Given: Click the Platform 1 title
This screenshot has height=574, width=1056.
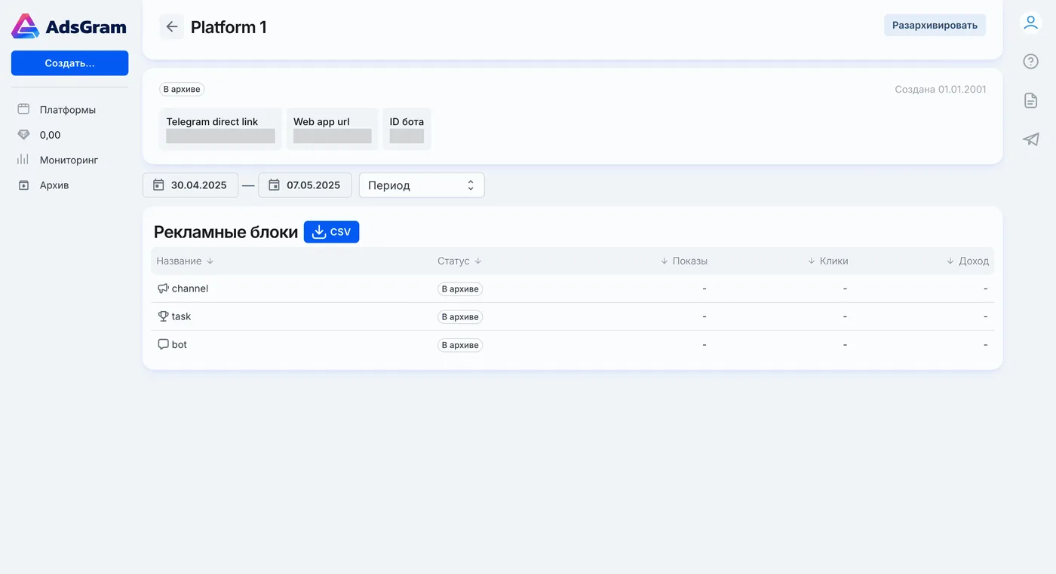Looking at the screenshot, I should (229, 27).
